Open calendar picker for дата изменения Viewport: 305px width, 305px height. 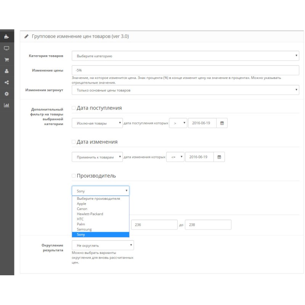[219, 157]
